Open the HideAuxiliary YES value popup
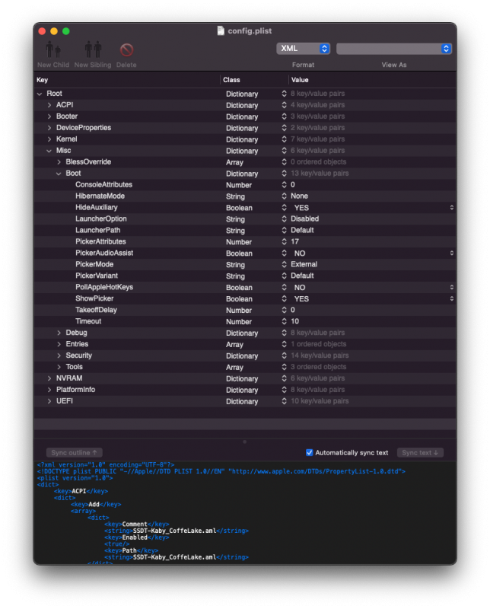This screenshot has width=490, height=609. tap(451, 208)
